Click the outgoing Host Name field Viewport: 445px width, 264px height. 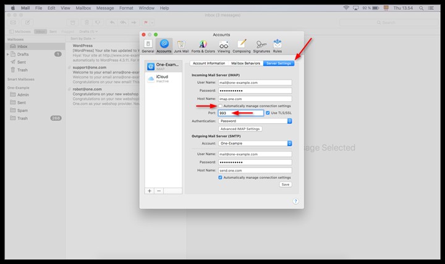click(255, 170)
